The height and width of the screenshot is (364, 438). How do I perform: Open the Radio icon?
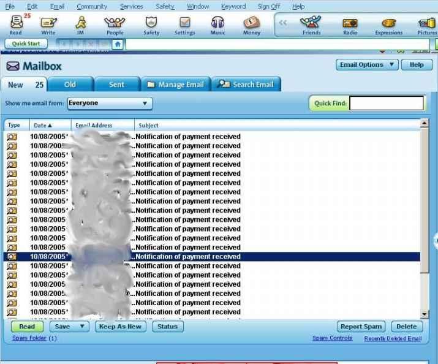(350, 25)
